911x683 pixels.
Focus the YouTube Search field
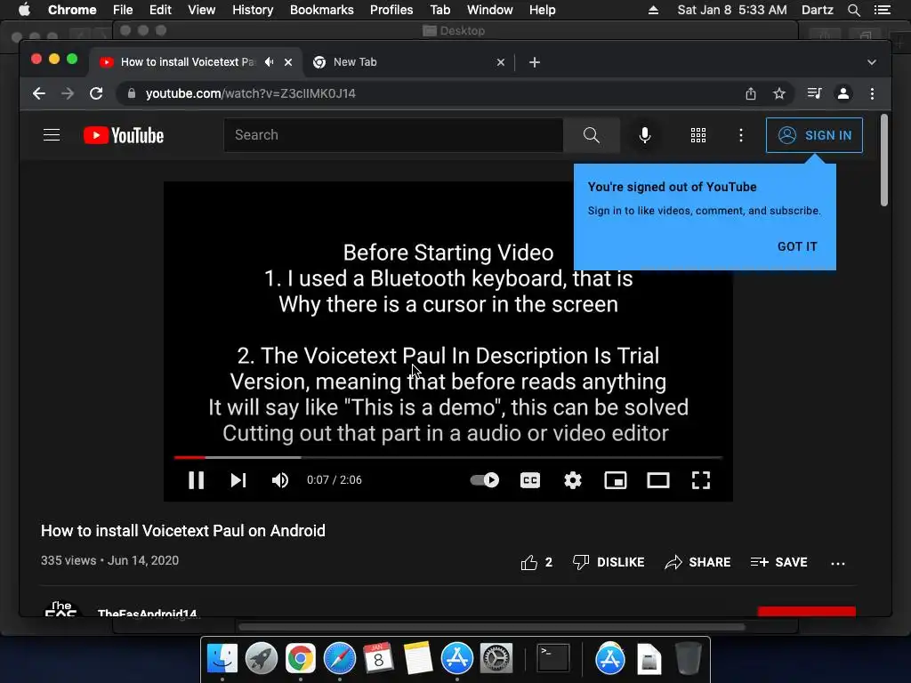click(x=393, y=135)
